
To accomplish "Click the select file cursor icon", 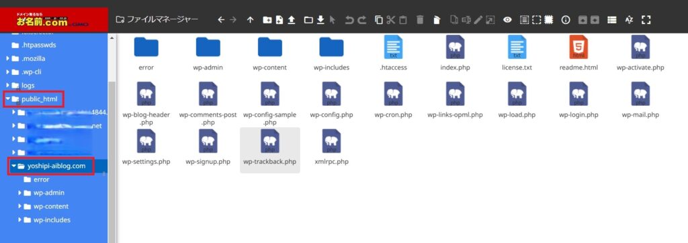I will (332, 19).
